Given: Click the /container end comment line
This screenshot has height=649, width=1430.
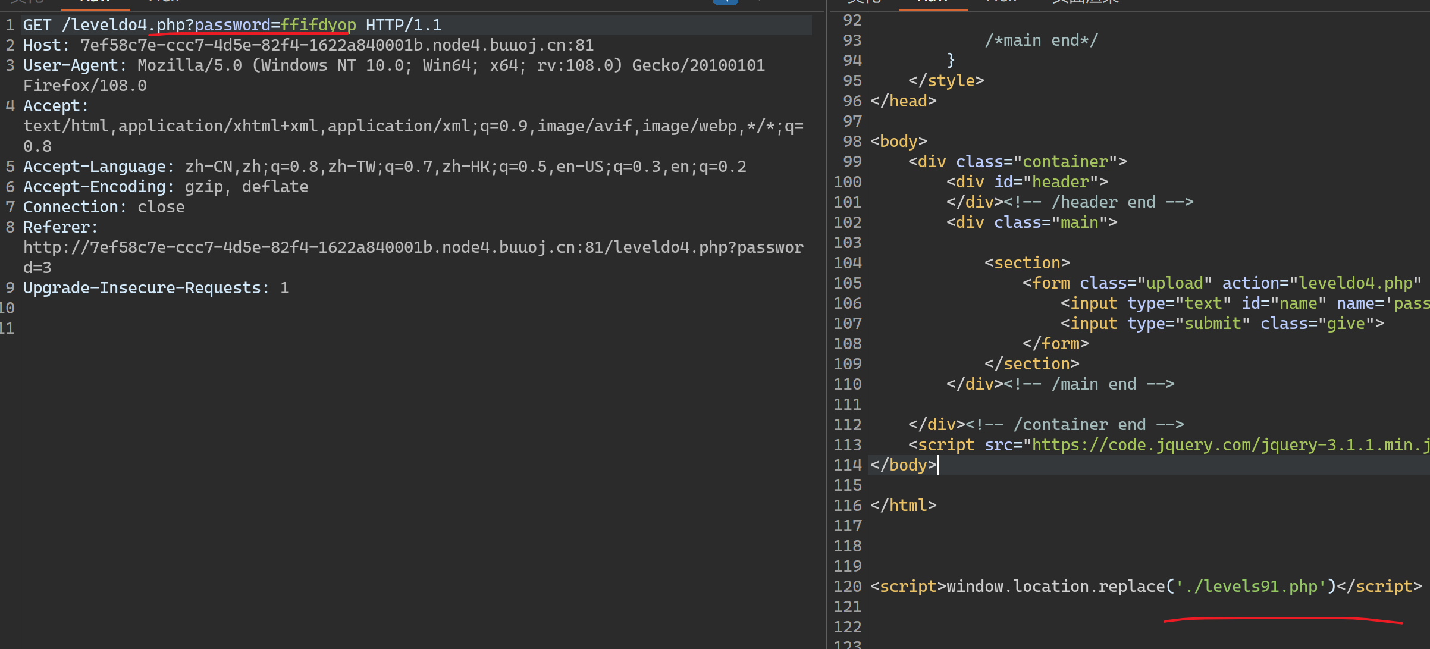Looking at the screenshot, I should 1046,425.
